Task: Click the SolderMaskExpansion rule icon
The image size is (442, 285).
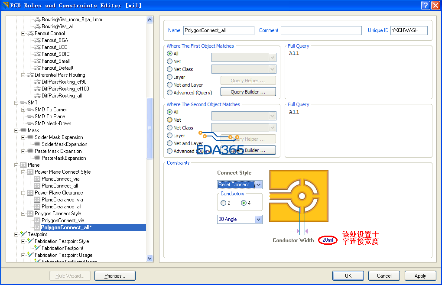Action: (x=37, y=144)
